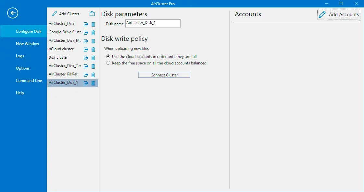Viewport: 364px width, 192px height.
Task: Delete Box_cluster with its trash icon
Action: (93, 58)
